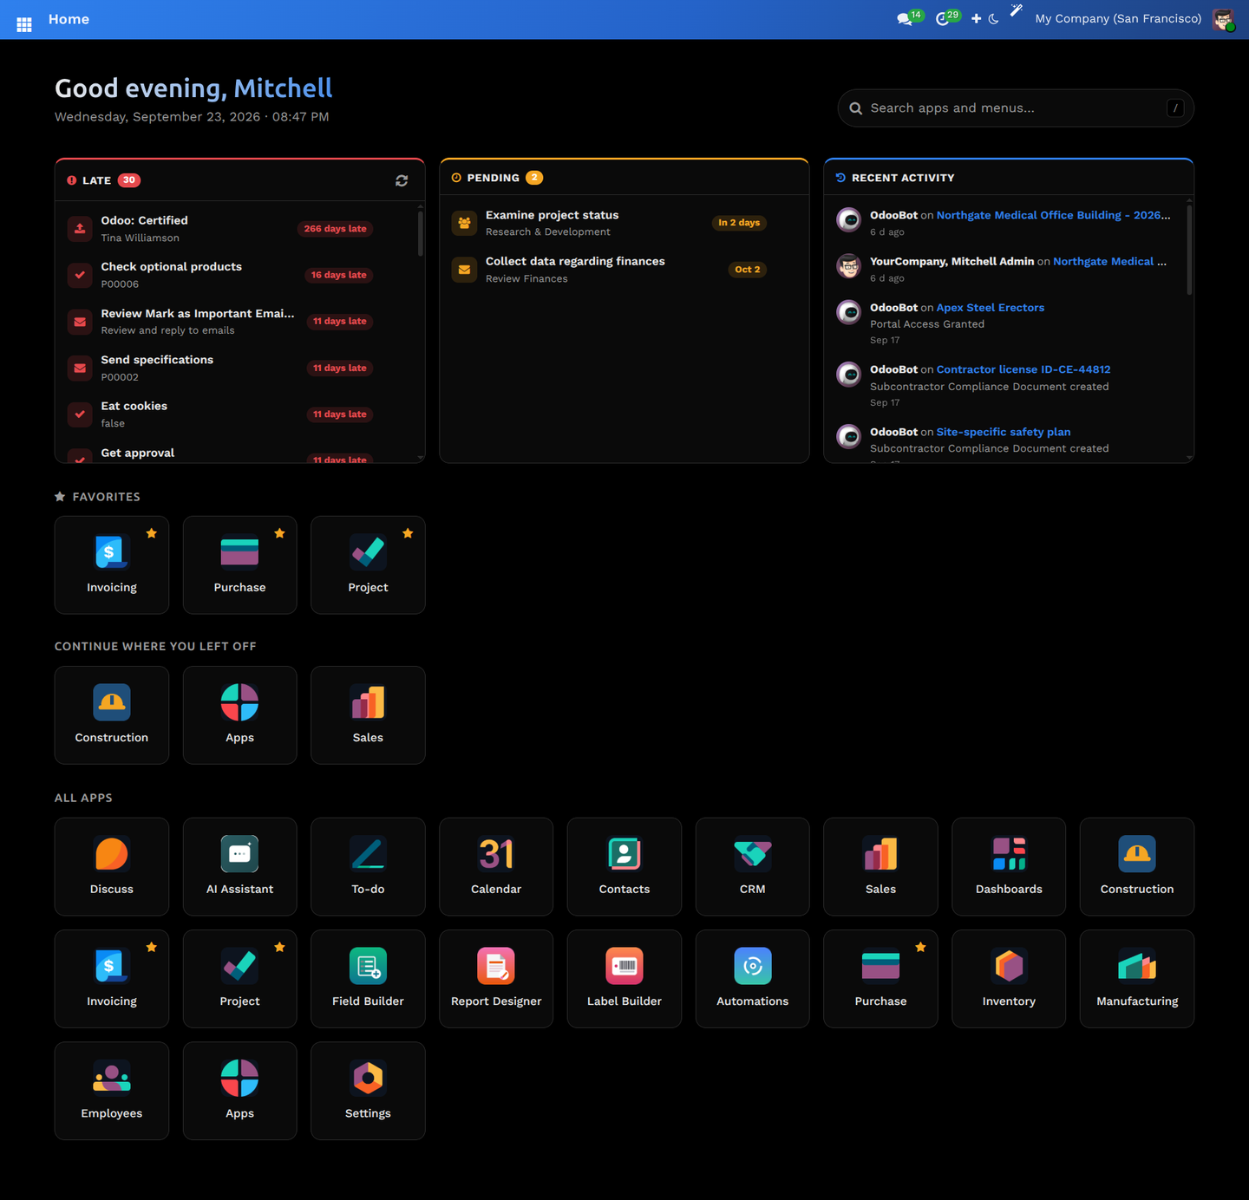Image resolution: width=1249 pixels, height=1200 pixels.
Task: Open the "Check optional products" late activity
Action: click(234, 275)
